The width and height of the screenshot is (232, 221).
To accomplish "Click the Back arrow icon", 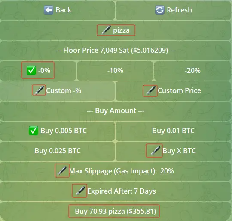I will point(49,10).
